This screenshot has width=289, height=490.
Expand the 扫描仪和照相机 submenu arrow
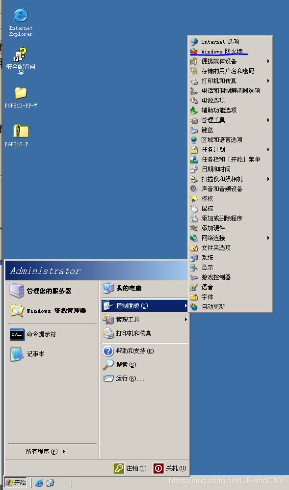[268, 179]
